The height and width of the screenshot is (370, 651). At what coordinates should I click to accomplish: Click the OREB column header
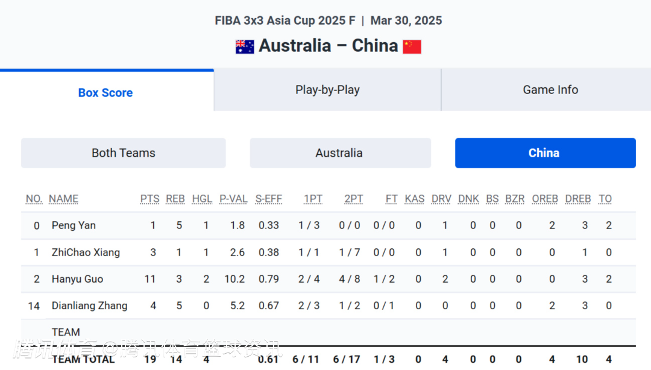click(x=545, y=199)
